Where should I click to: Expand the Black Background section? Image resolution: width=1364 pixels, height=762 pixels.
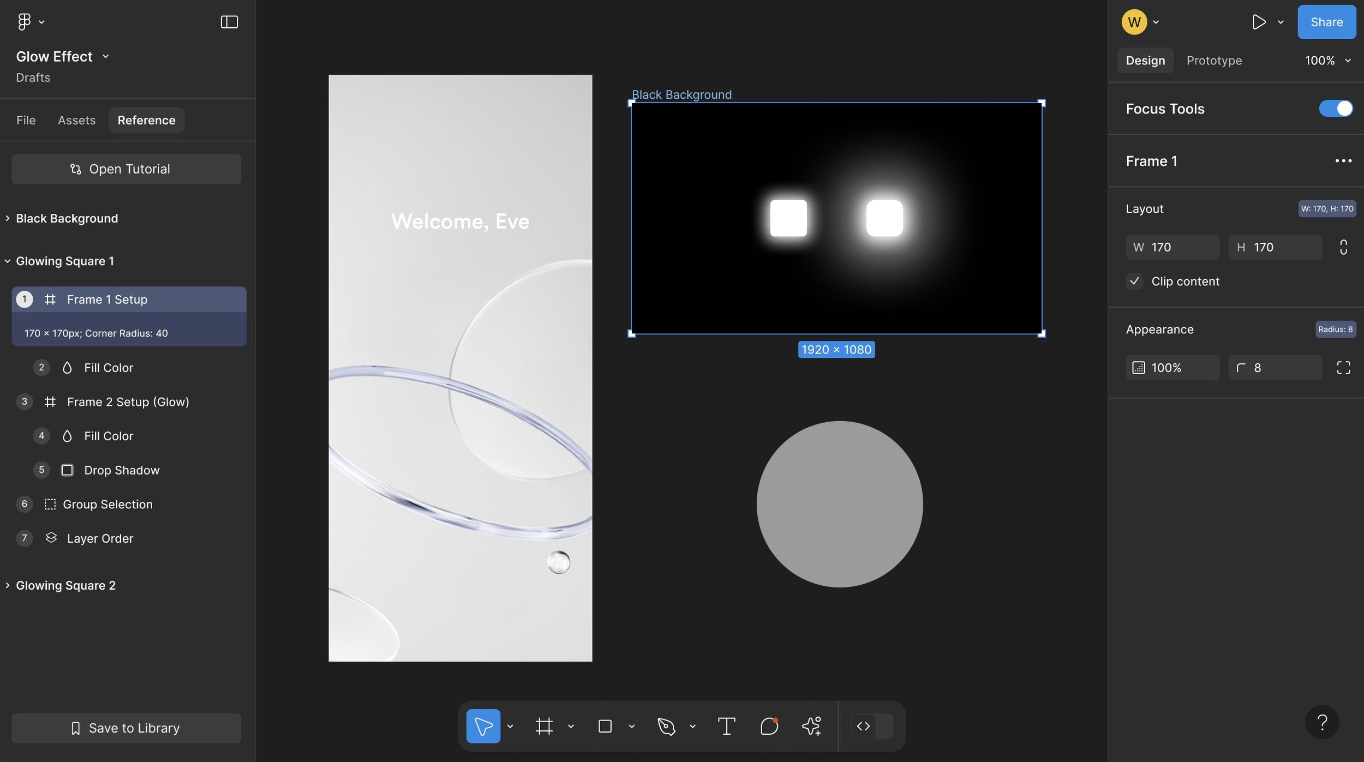click(x=8, y=218)
